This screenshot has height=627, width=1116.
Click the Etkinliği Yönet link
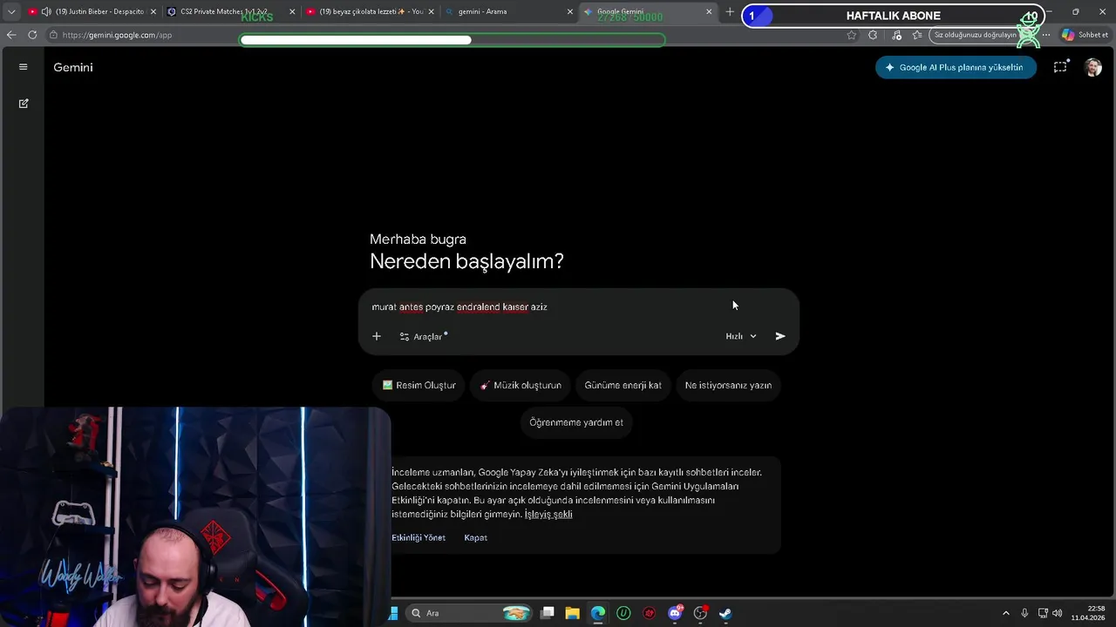418,537
